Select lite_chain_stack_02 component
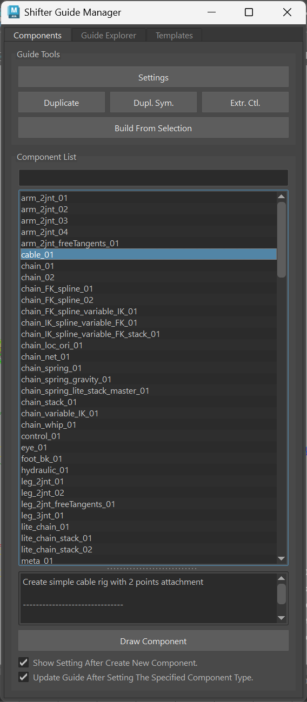Viewport: 307px width, 702px height. point(148,550)
